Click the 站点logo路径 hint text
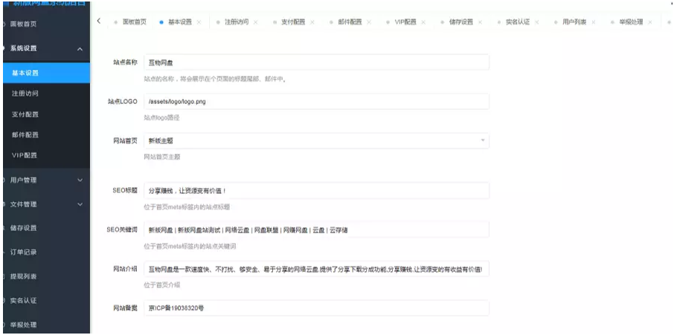This screenshot has height=335, width=674. (x=161, y=117)
